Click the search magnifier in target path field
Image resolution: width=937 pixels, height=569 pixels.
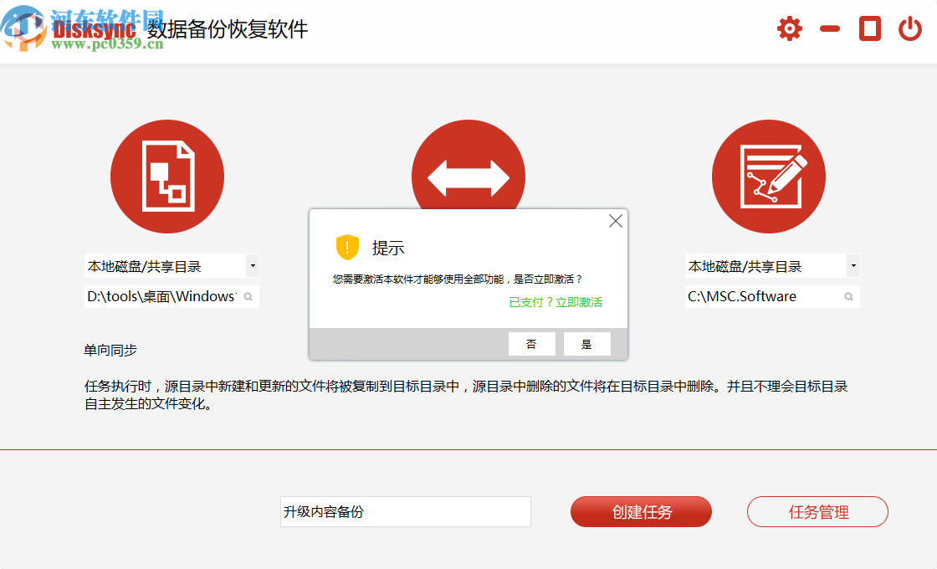pos(848,296)
